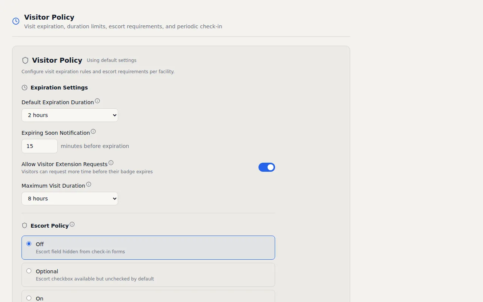This screenshot has width=483, height=302.
Task: Open the info tooltip for Expiring Soon Notification
Action: coord(93,131)
